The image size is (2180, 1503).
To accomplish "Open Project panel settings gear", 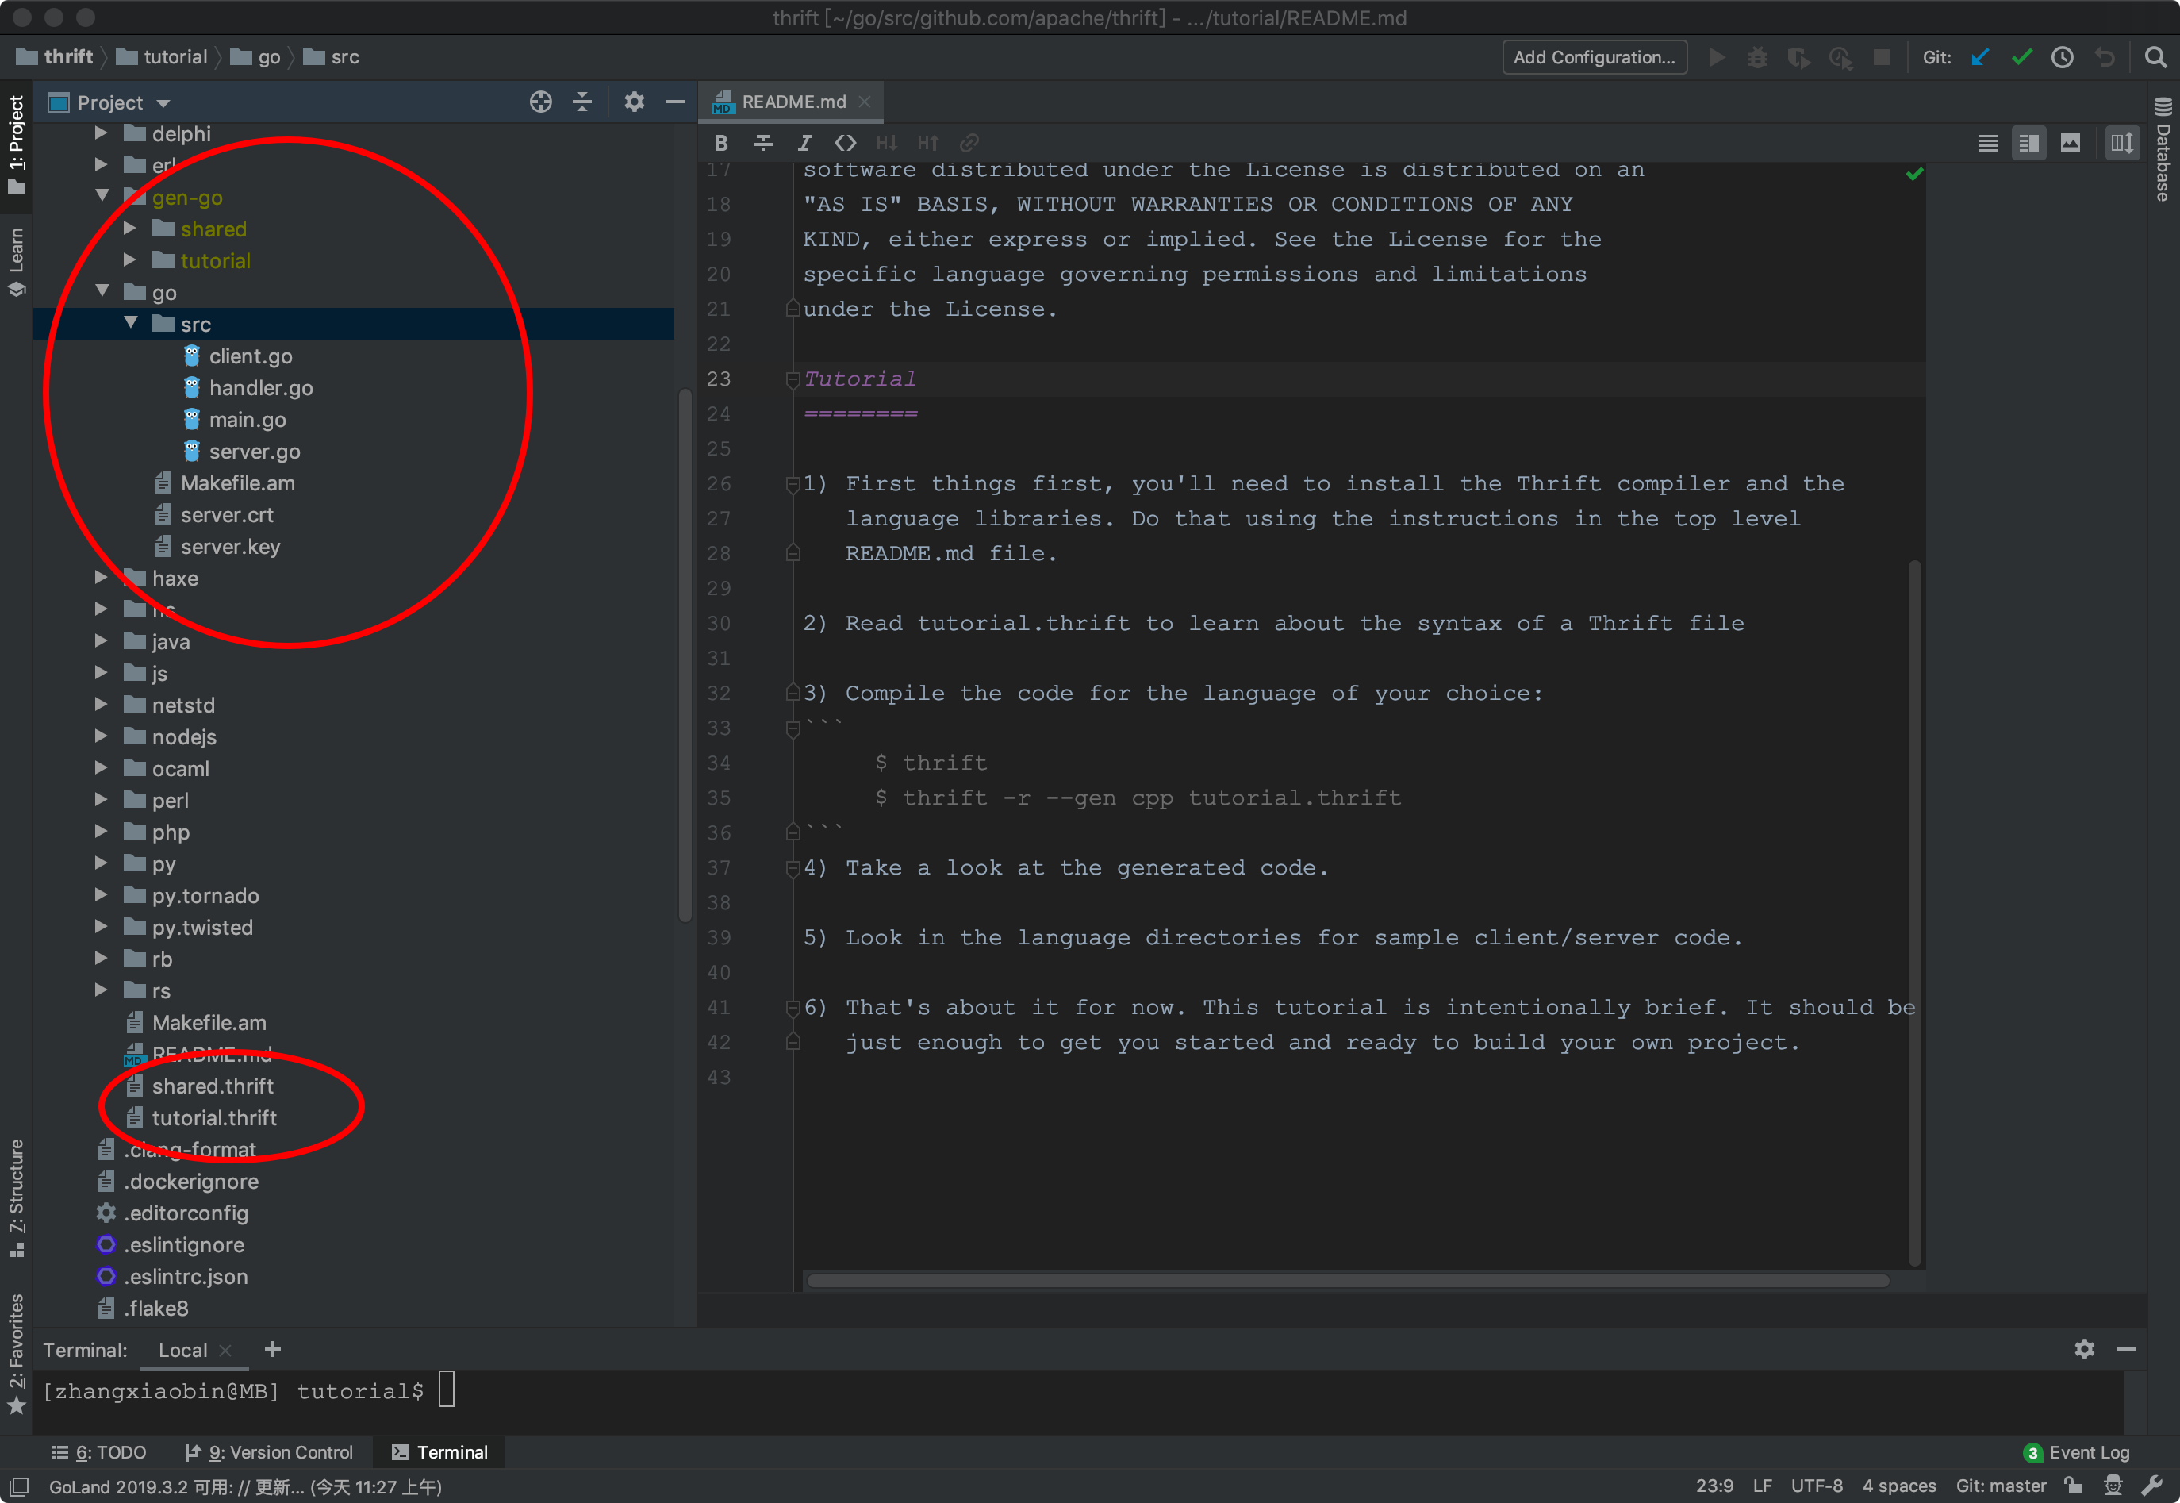I will point(635,102).
